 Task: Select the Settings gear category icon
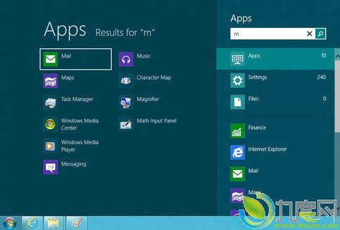pyautogui.click(x=237, y=80)
